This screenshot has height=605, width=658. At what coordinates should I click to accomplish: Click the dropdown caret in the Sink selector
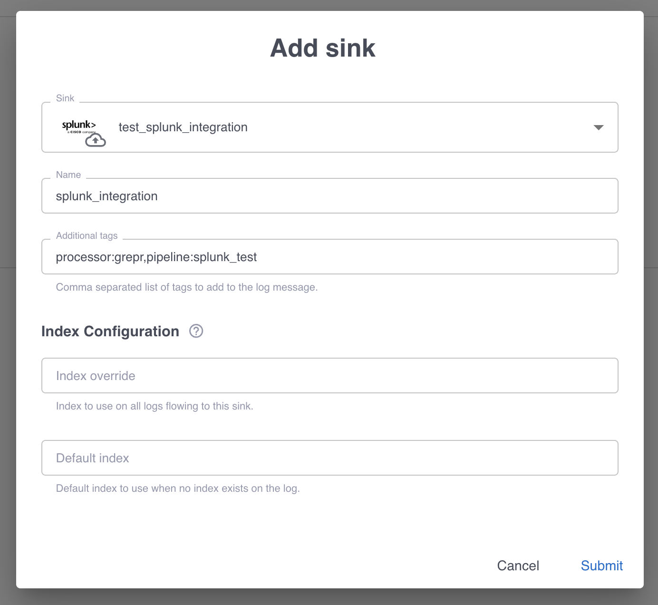tap(599, 127)
